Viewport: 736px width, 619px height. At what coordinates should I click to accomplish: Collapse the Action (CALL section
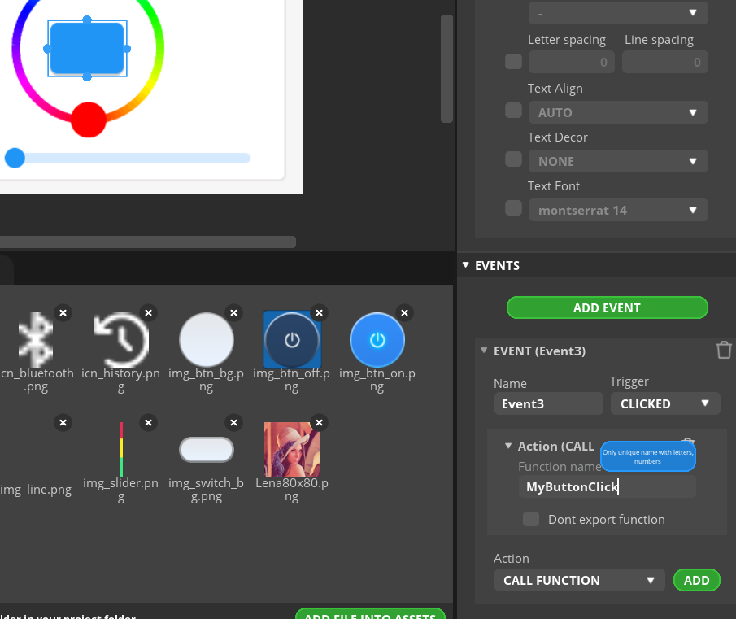[x=508, y=446]
